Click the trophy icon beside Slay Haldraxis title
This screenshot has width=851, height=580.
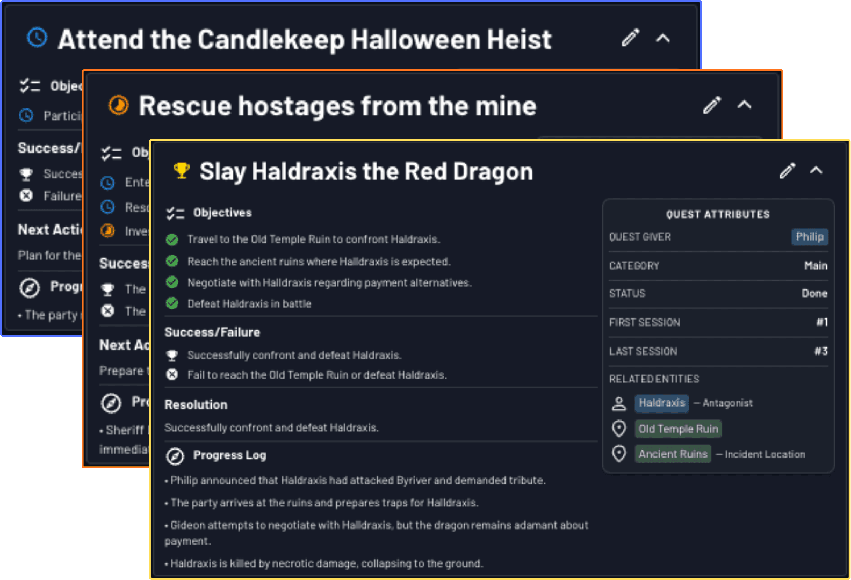click(181, 170)
